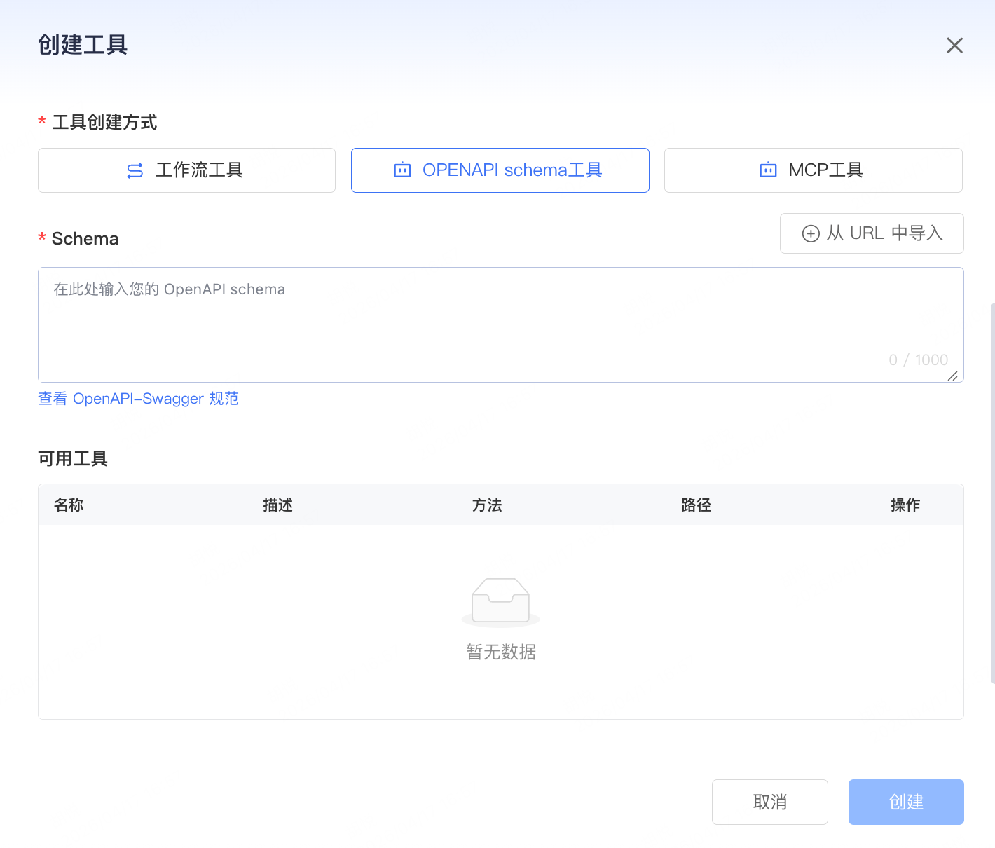Click the 工具创建方式 label
The width and height of the screenshot is (995, 848).
(x=104, y=123)
